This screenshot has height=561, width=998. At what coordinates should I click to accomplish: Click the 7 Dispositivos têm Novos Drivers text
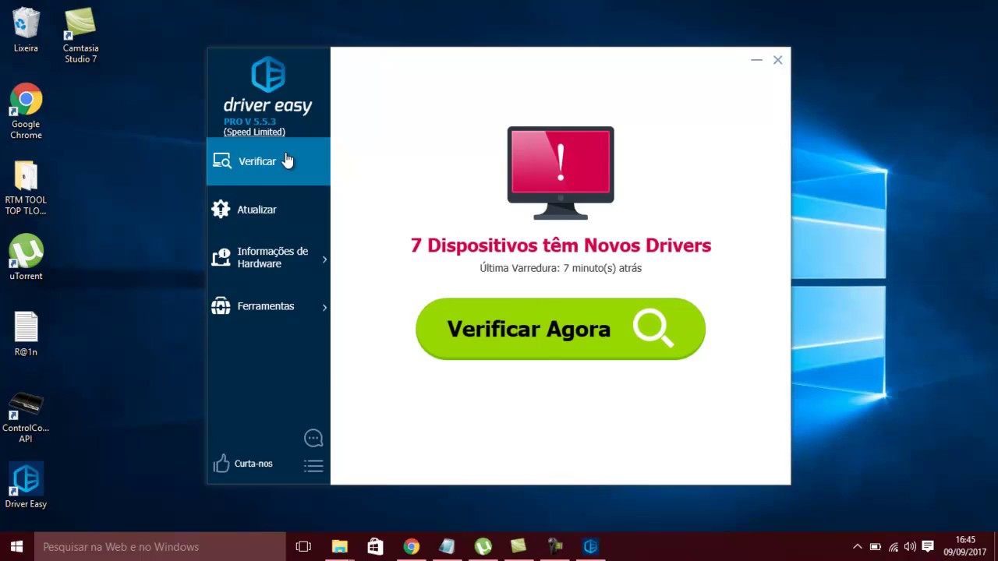tap(561, 245)
